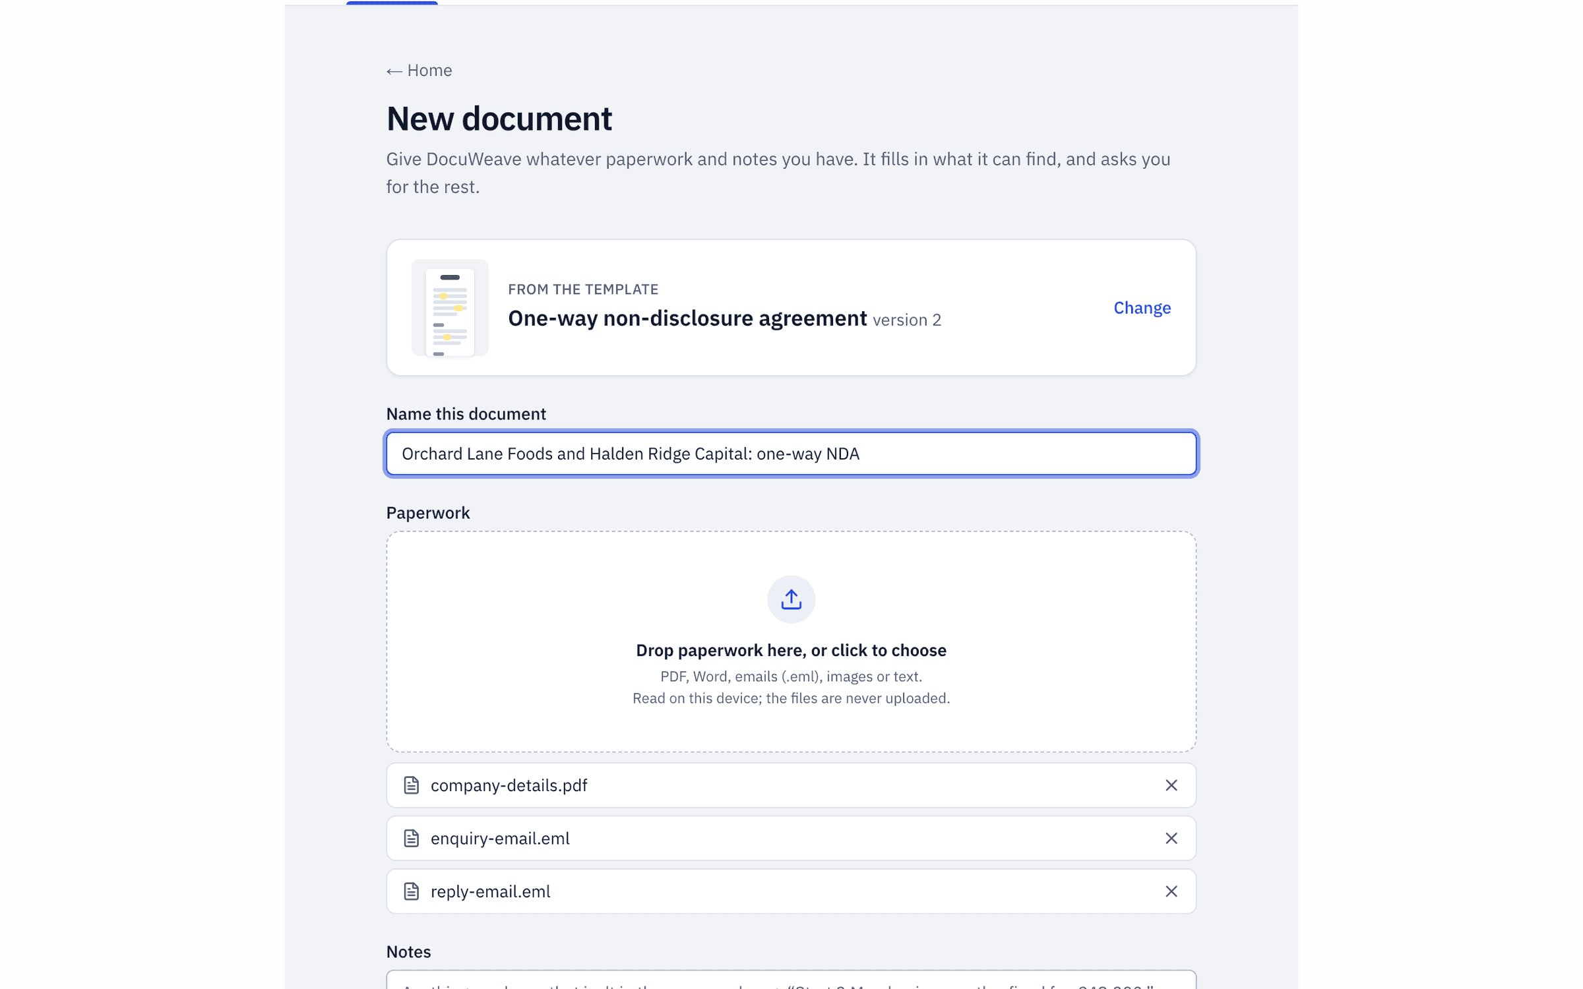Screen dimensions: 1583x989
Task: Click the file icon beside reply-email.eml
Action: point(412,891)
